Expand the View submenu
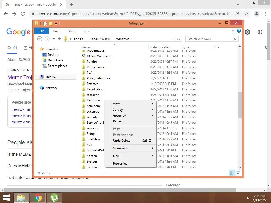This screenshot has height=203, width=271. [x=130, y=104]
